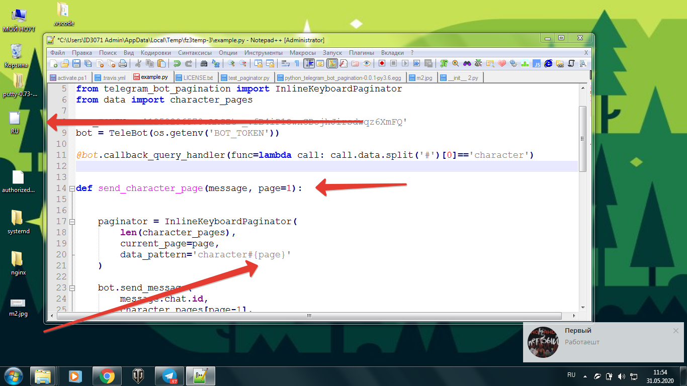
Task: Collapse the def send_character_page fold marker
Action: tap(72, 189)
